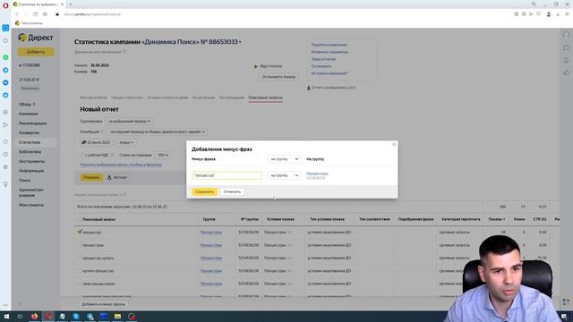Open 'Библиотека' in the Direct sidebar
The image size is (573, 322).
click(30, 152)
